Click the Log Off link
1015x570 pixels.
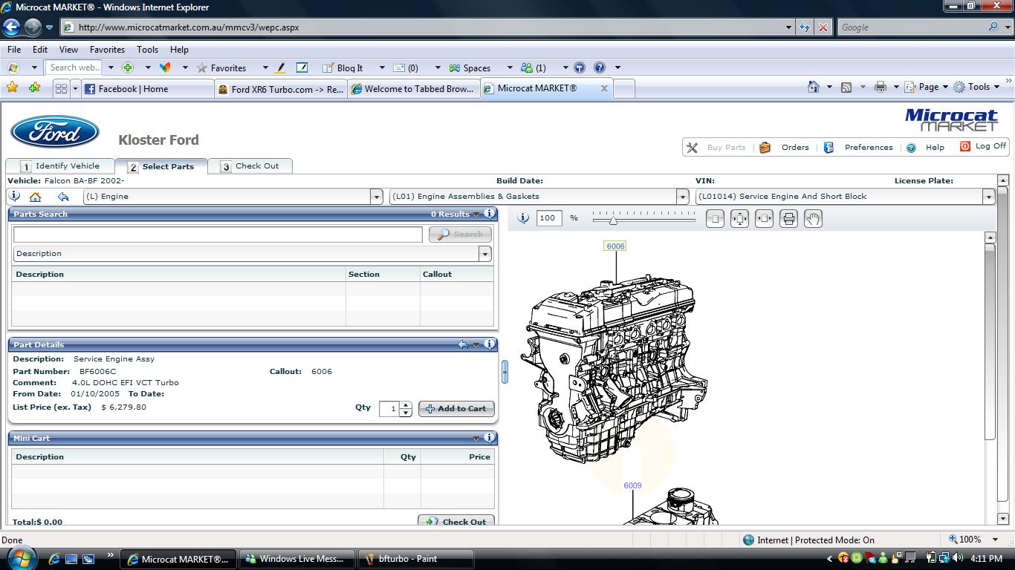coord(990,146)
